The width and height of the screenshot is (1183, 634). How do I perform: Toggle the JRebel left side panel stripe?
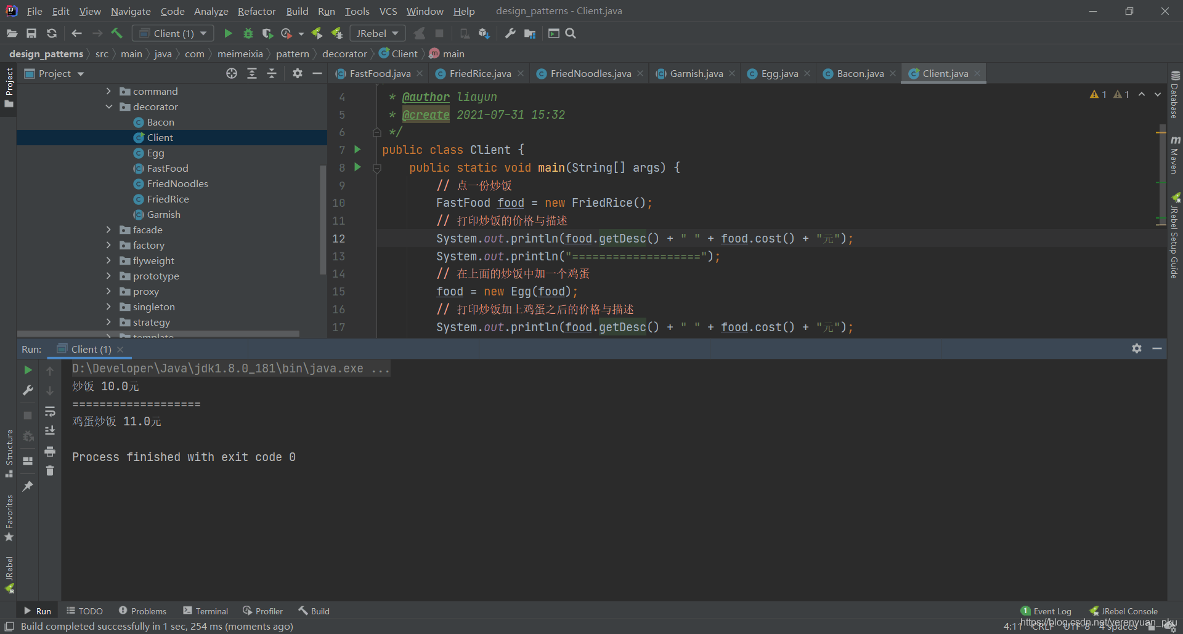pyautogui.click(x=9, y=575)
